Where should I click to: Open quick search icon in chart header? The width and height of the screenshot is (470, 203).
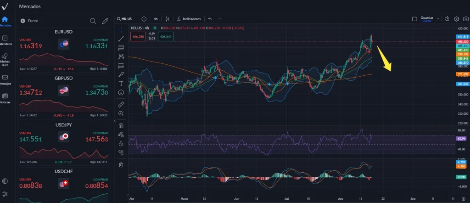447,19
